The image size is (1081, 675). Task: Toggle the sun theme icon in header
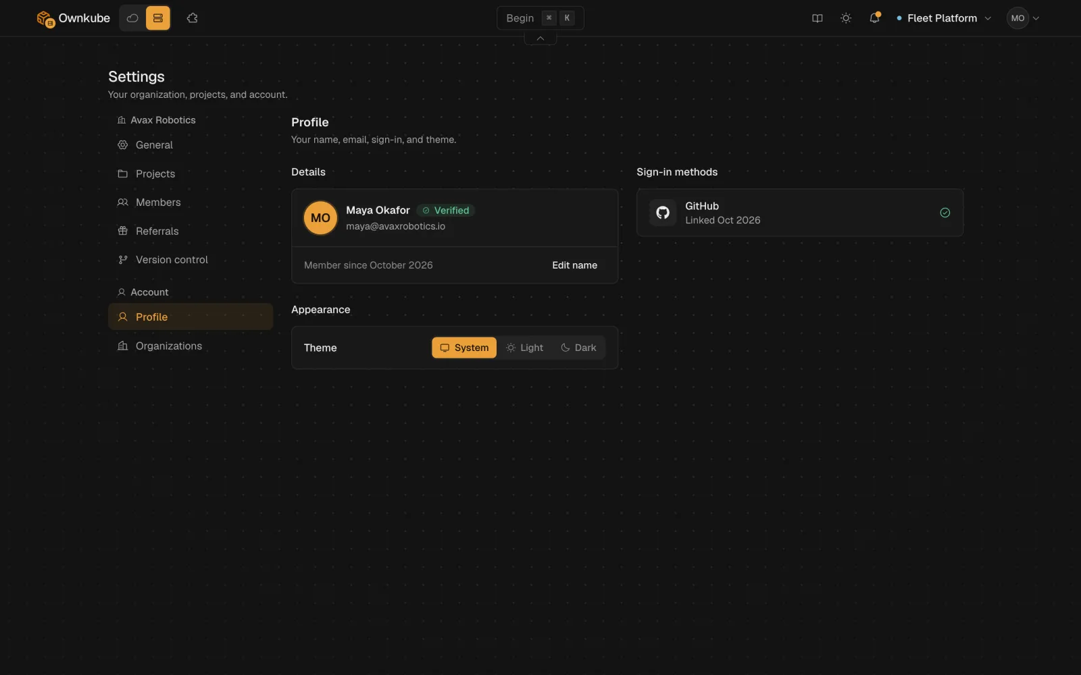tap(846, 18)
